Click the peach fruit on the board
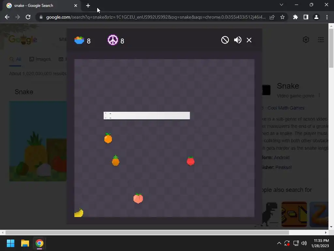This screenshot has width=334, height=251. [x=138, y=198]
